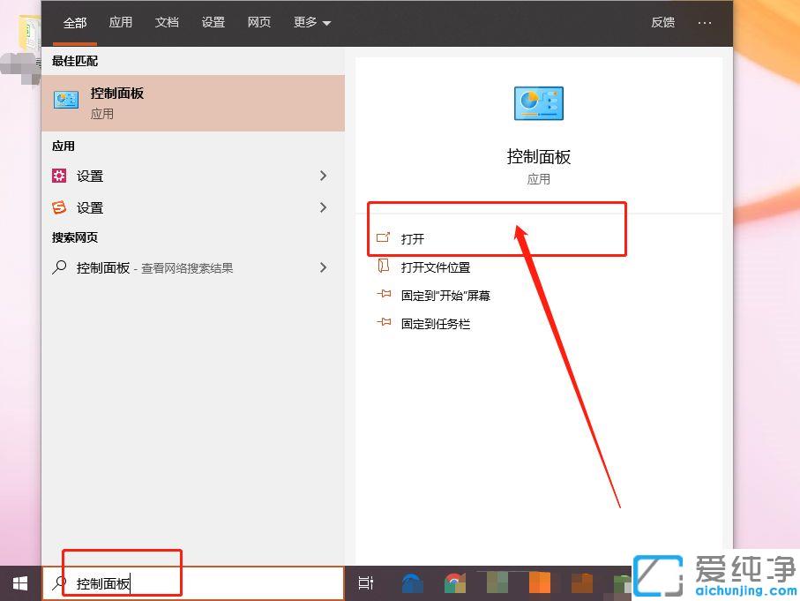This screenshot has width=800, height=601.
Task: Click the icon beside 打开文件位置
Action: pyautogui.click(x=384, y=267)
